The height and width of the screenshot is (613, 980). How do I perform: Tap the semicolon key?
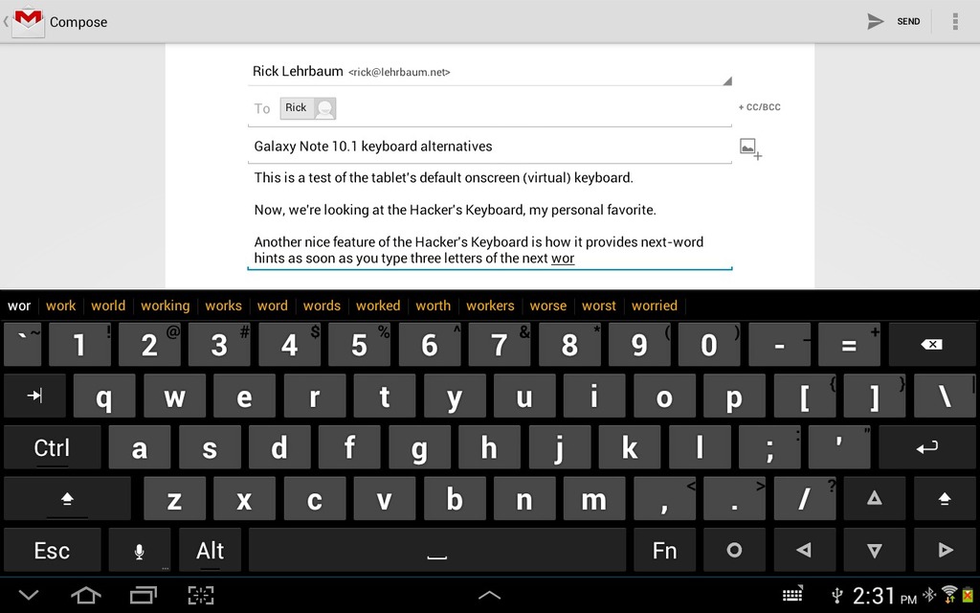(769, 448)
